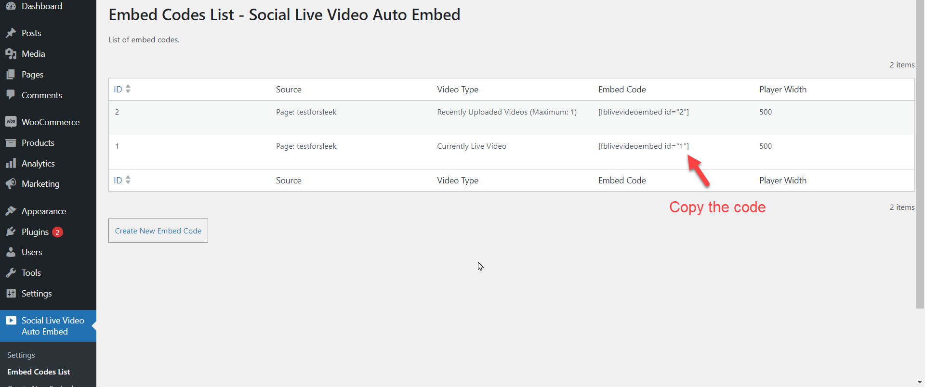The image size is (925, 387).
Task: Click the fblivevideoembed id="1" shortcode text
Action: pyautogui.click(x=643, y=146)
